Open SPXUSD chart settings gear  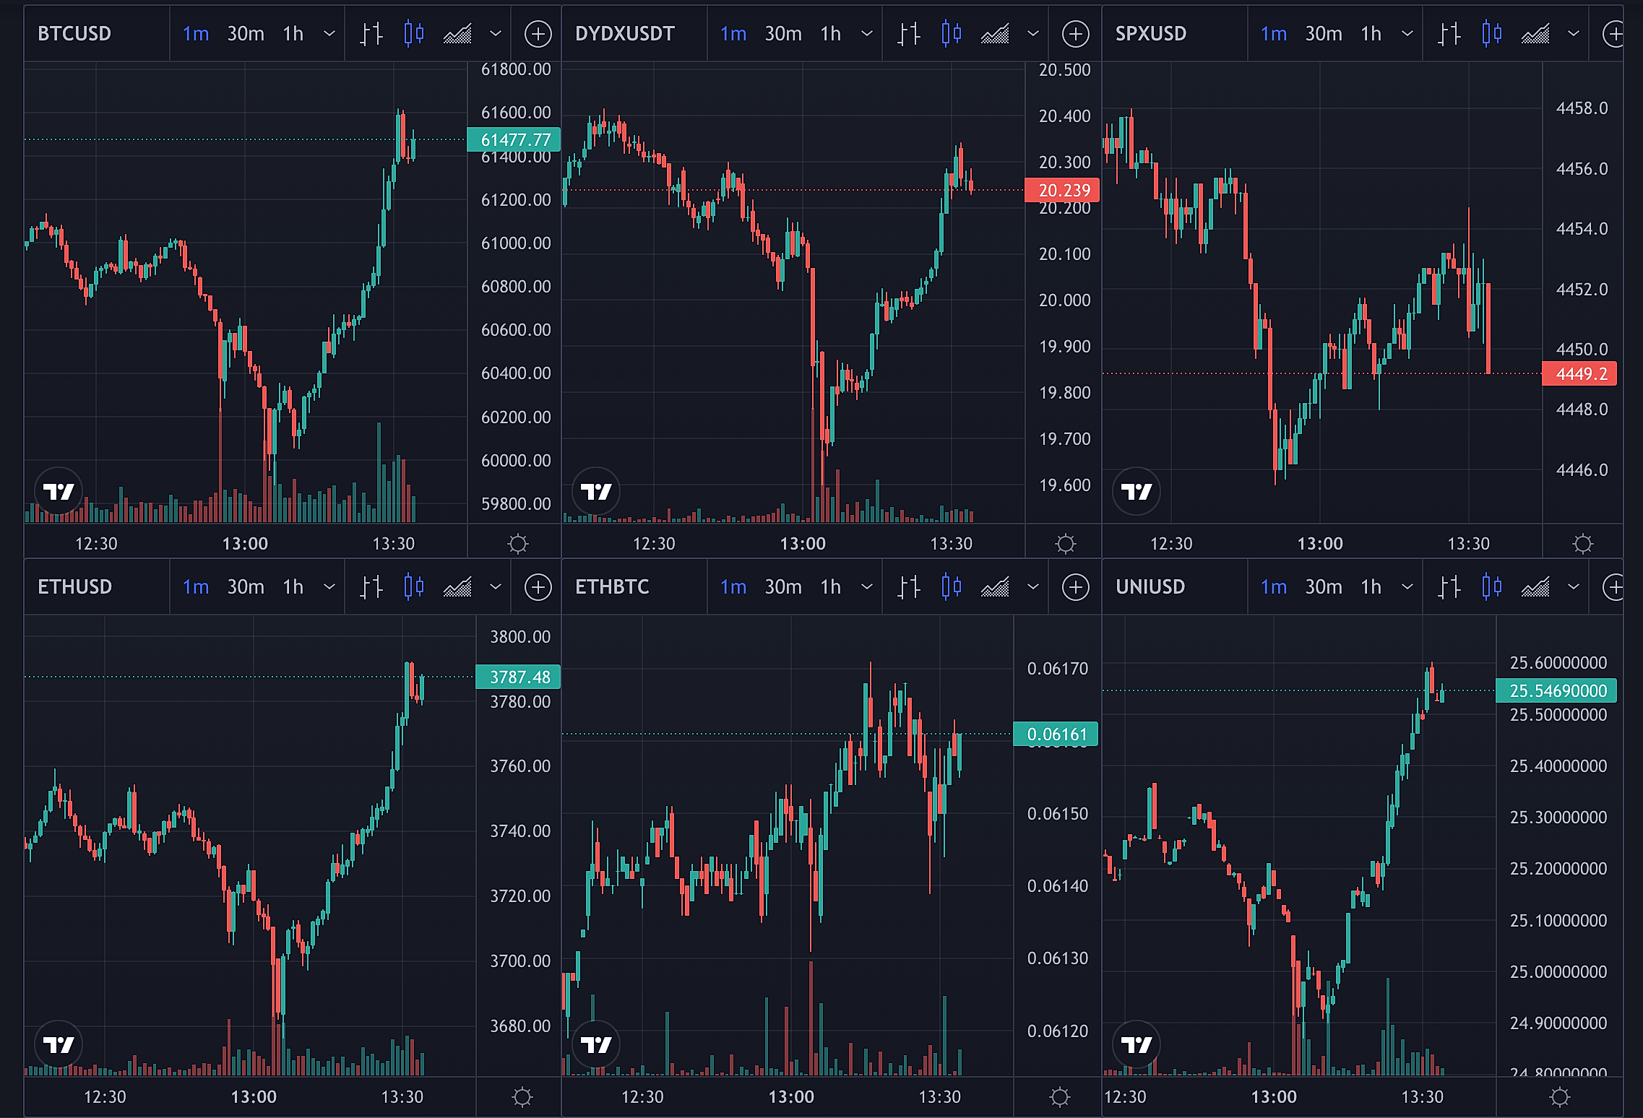pos(1583,544)
